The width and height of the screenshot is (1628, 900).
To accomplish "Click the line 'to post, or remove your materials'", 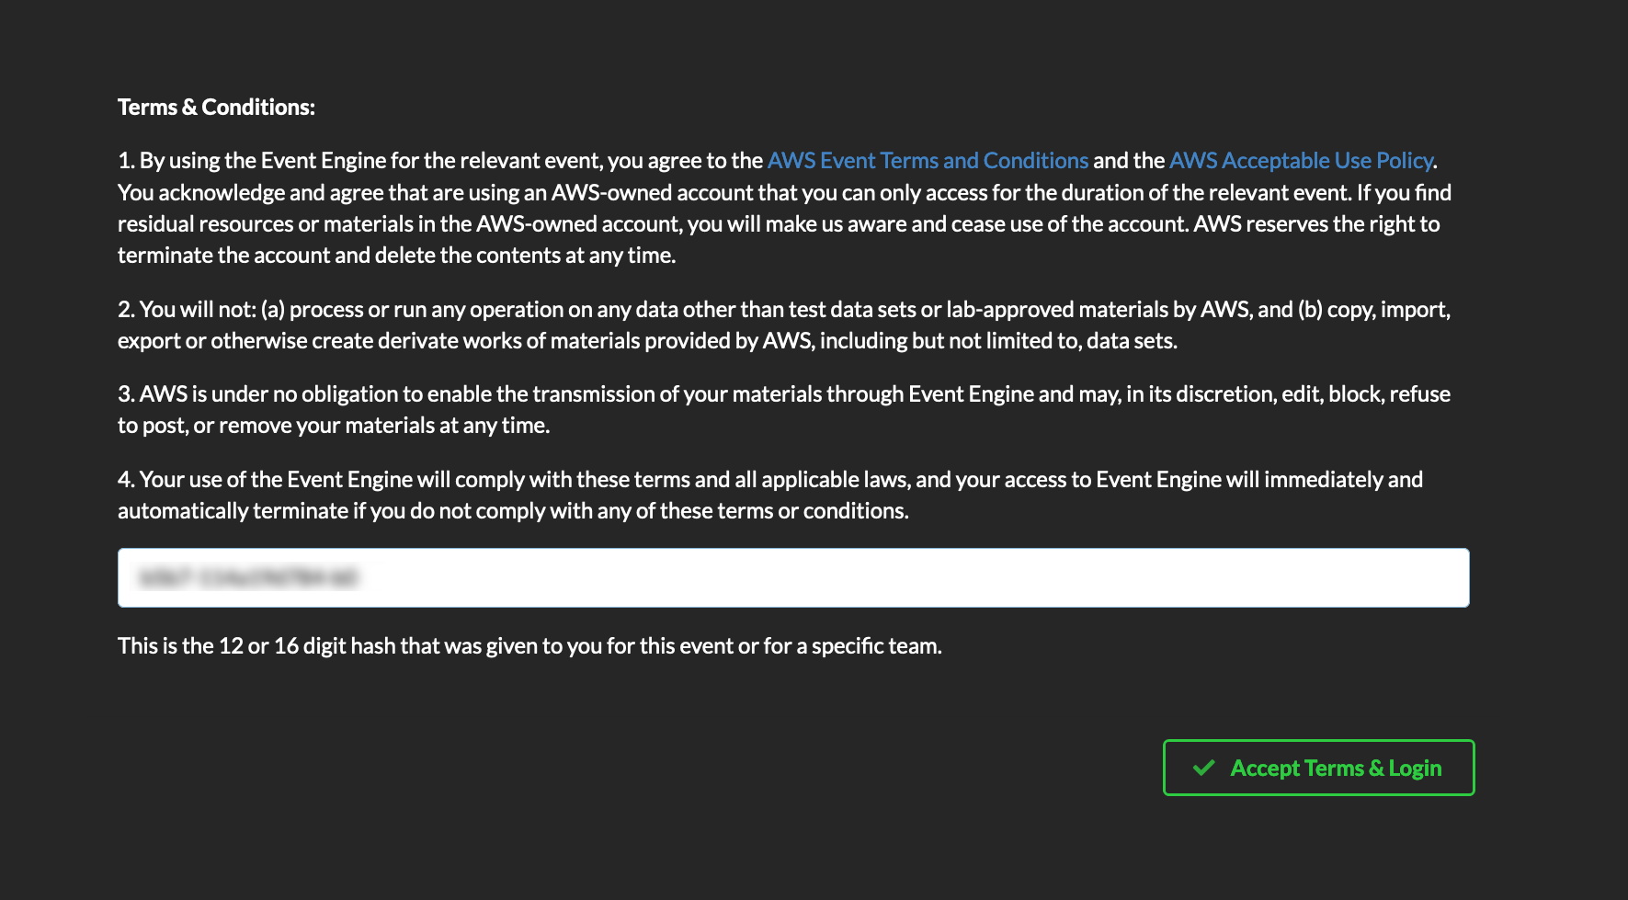I will 334,426.
